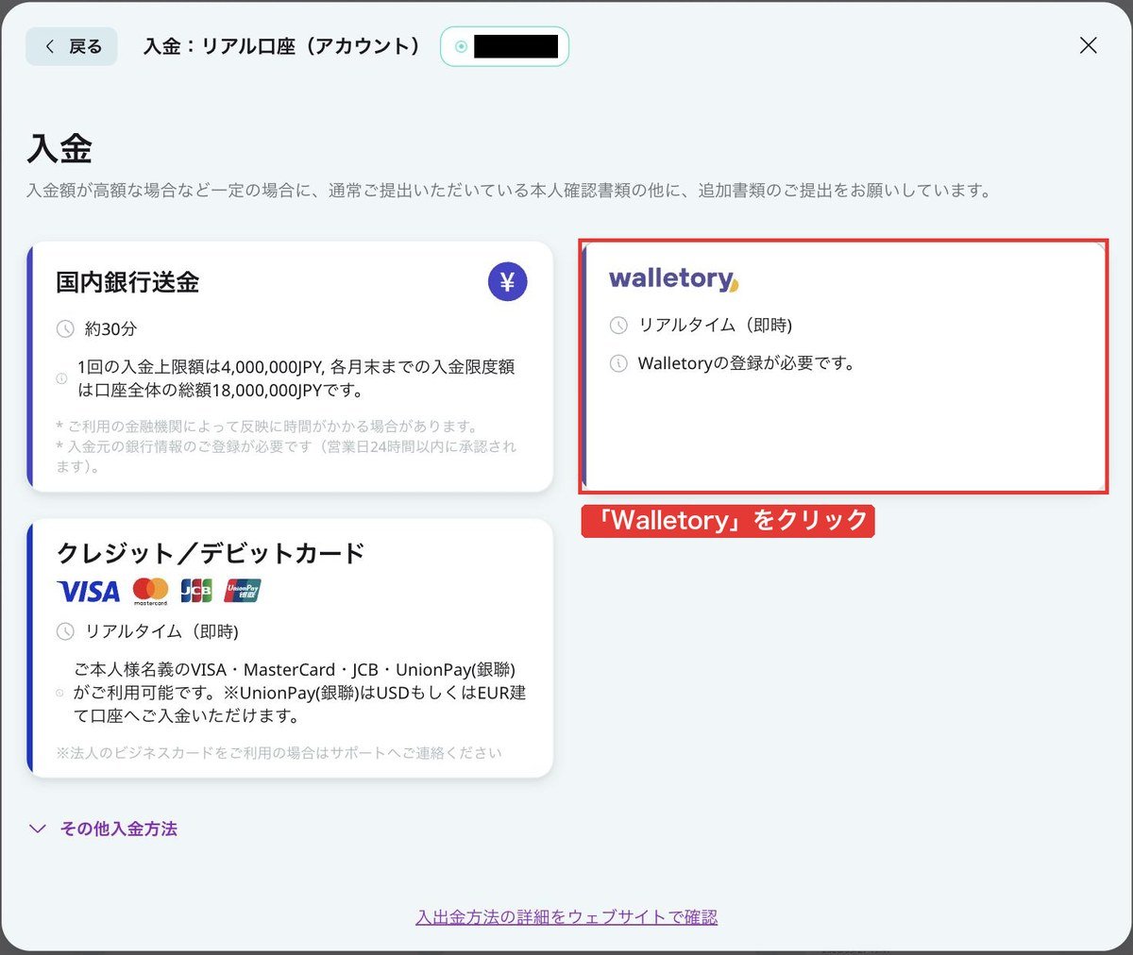Click the ご本人様名義のVISA card description
Screen dimensions: 1133x955
[300, 693]
